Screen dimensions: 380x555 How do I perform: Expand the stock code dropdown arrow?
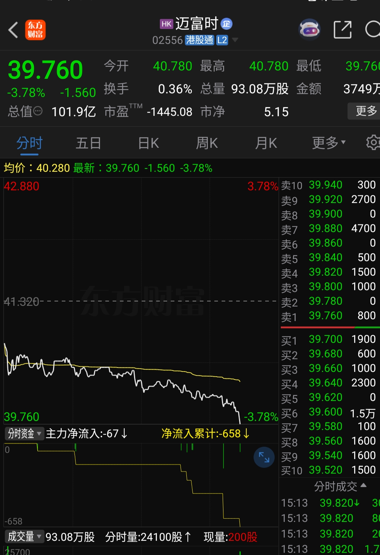(235, 40)
